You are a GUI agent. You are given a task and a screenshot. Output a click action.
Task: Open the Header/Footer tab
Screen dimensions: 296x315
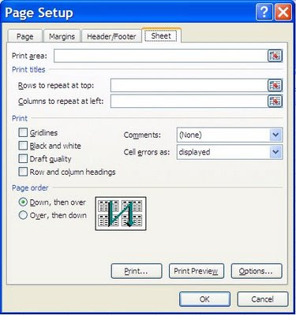(x=111, y=36)
